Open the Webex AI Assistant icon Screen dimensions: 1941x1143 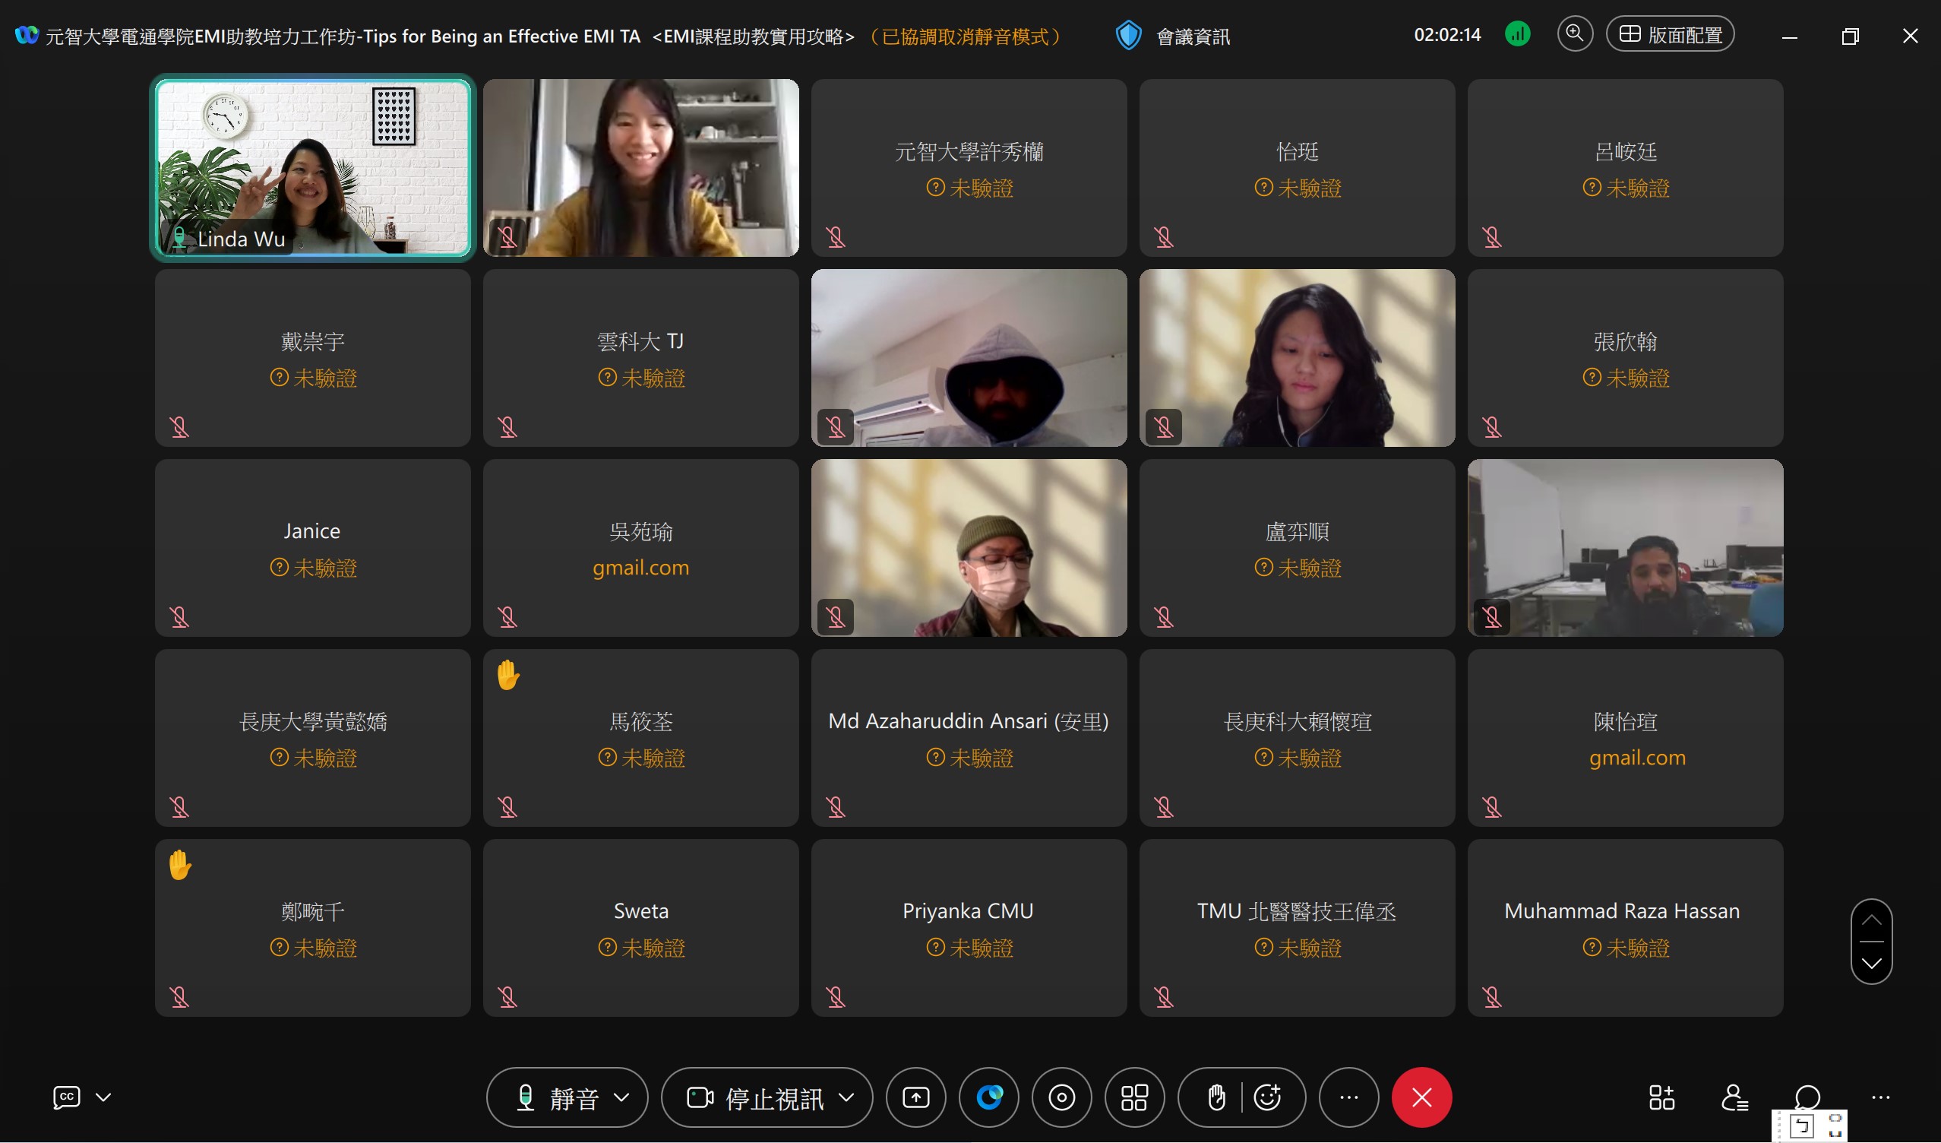point(988,1097)
